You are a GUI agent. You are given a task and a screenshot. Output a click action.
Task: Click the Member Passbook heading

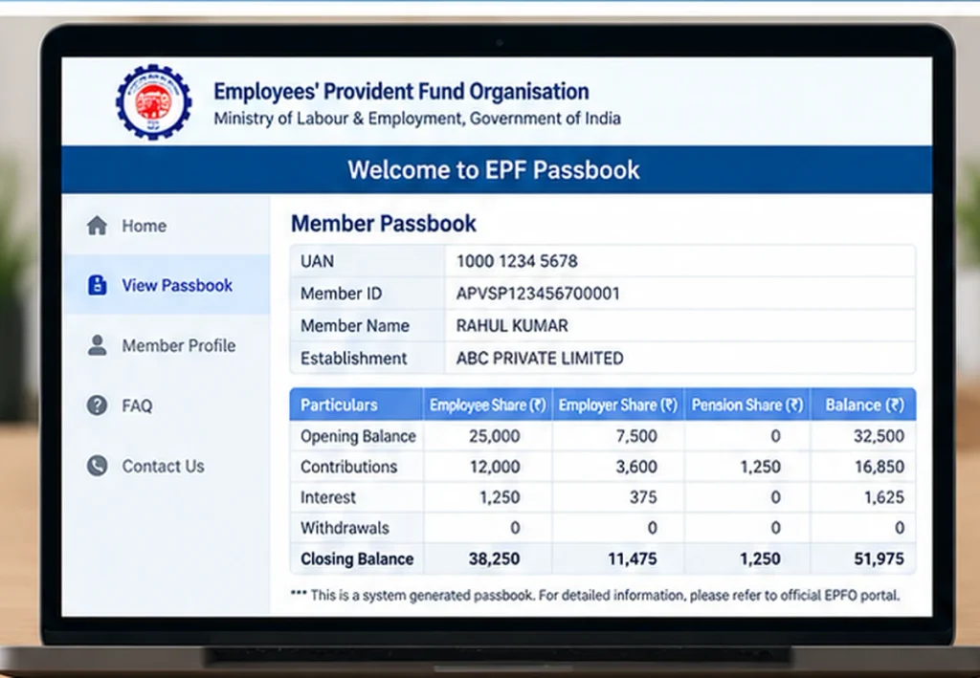[384, 224]
